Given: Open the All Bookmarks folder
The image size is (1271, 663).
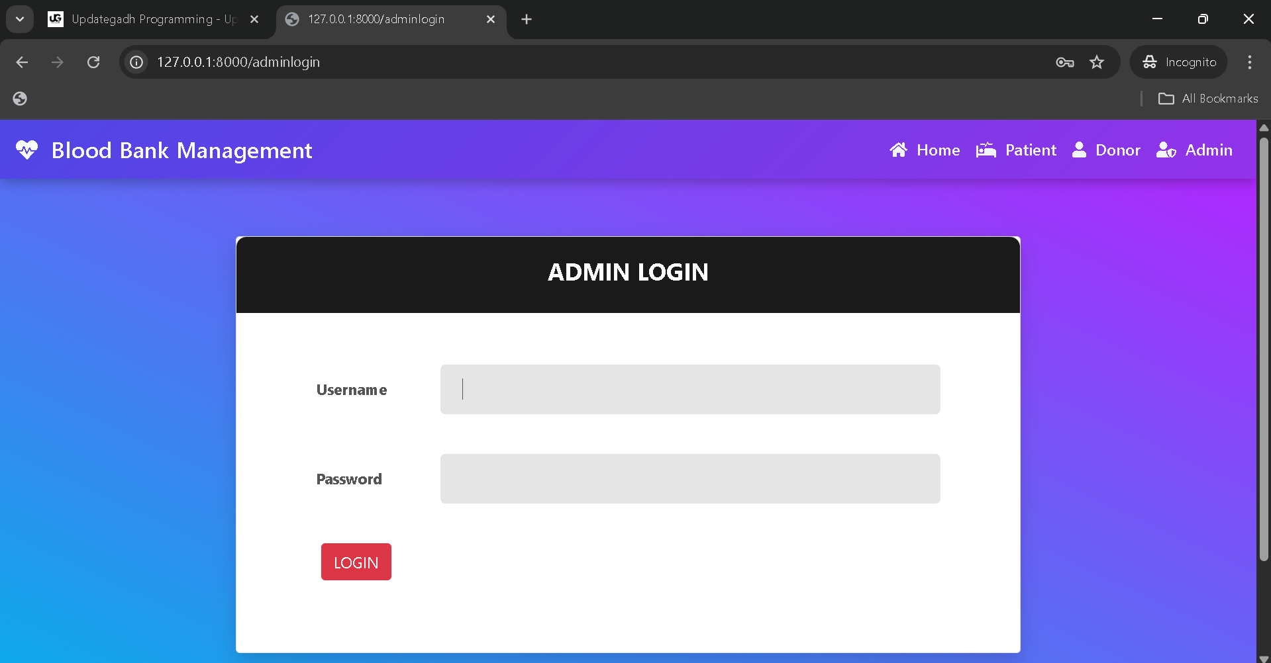Looking at the screenshot, I should 1208,99.
